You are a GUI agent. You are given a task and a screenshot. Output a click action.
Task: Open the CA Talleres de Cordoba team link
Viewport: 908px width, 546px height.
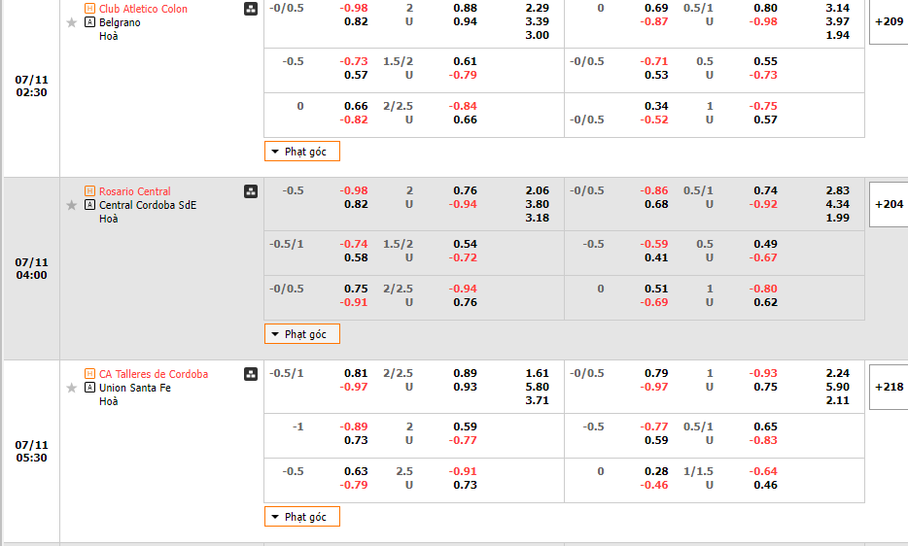pos(153,374)
